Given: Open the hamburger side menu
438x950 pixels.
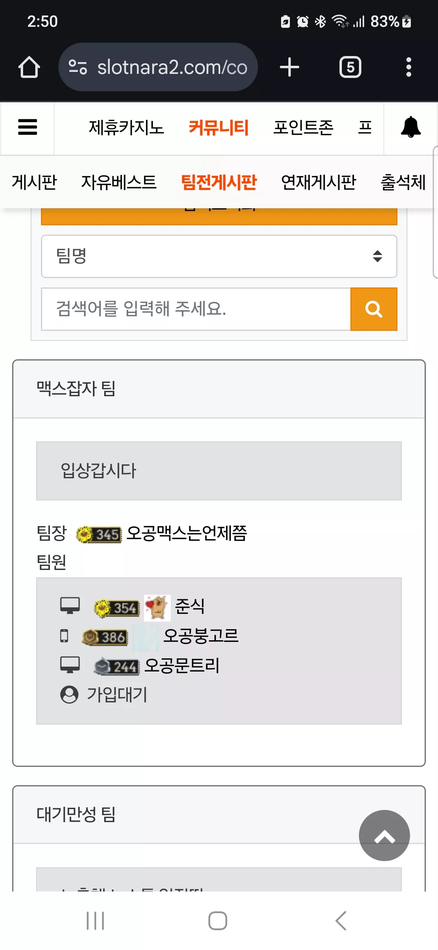Looking at the screenshot, I should coord(28,127).
